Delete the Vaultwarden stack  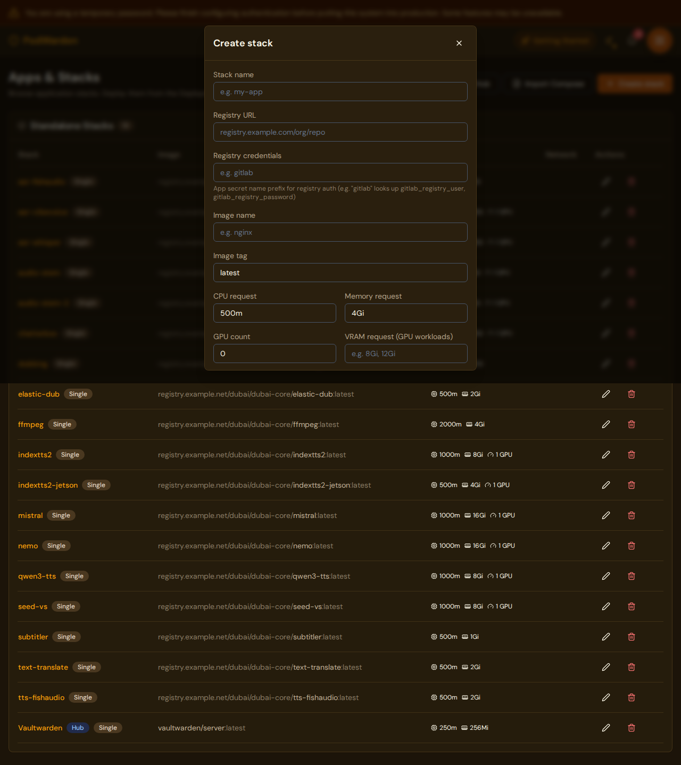pos(632,728)
